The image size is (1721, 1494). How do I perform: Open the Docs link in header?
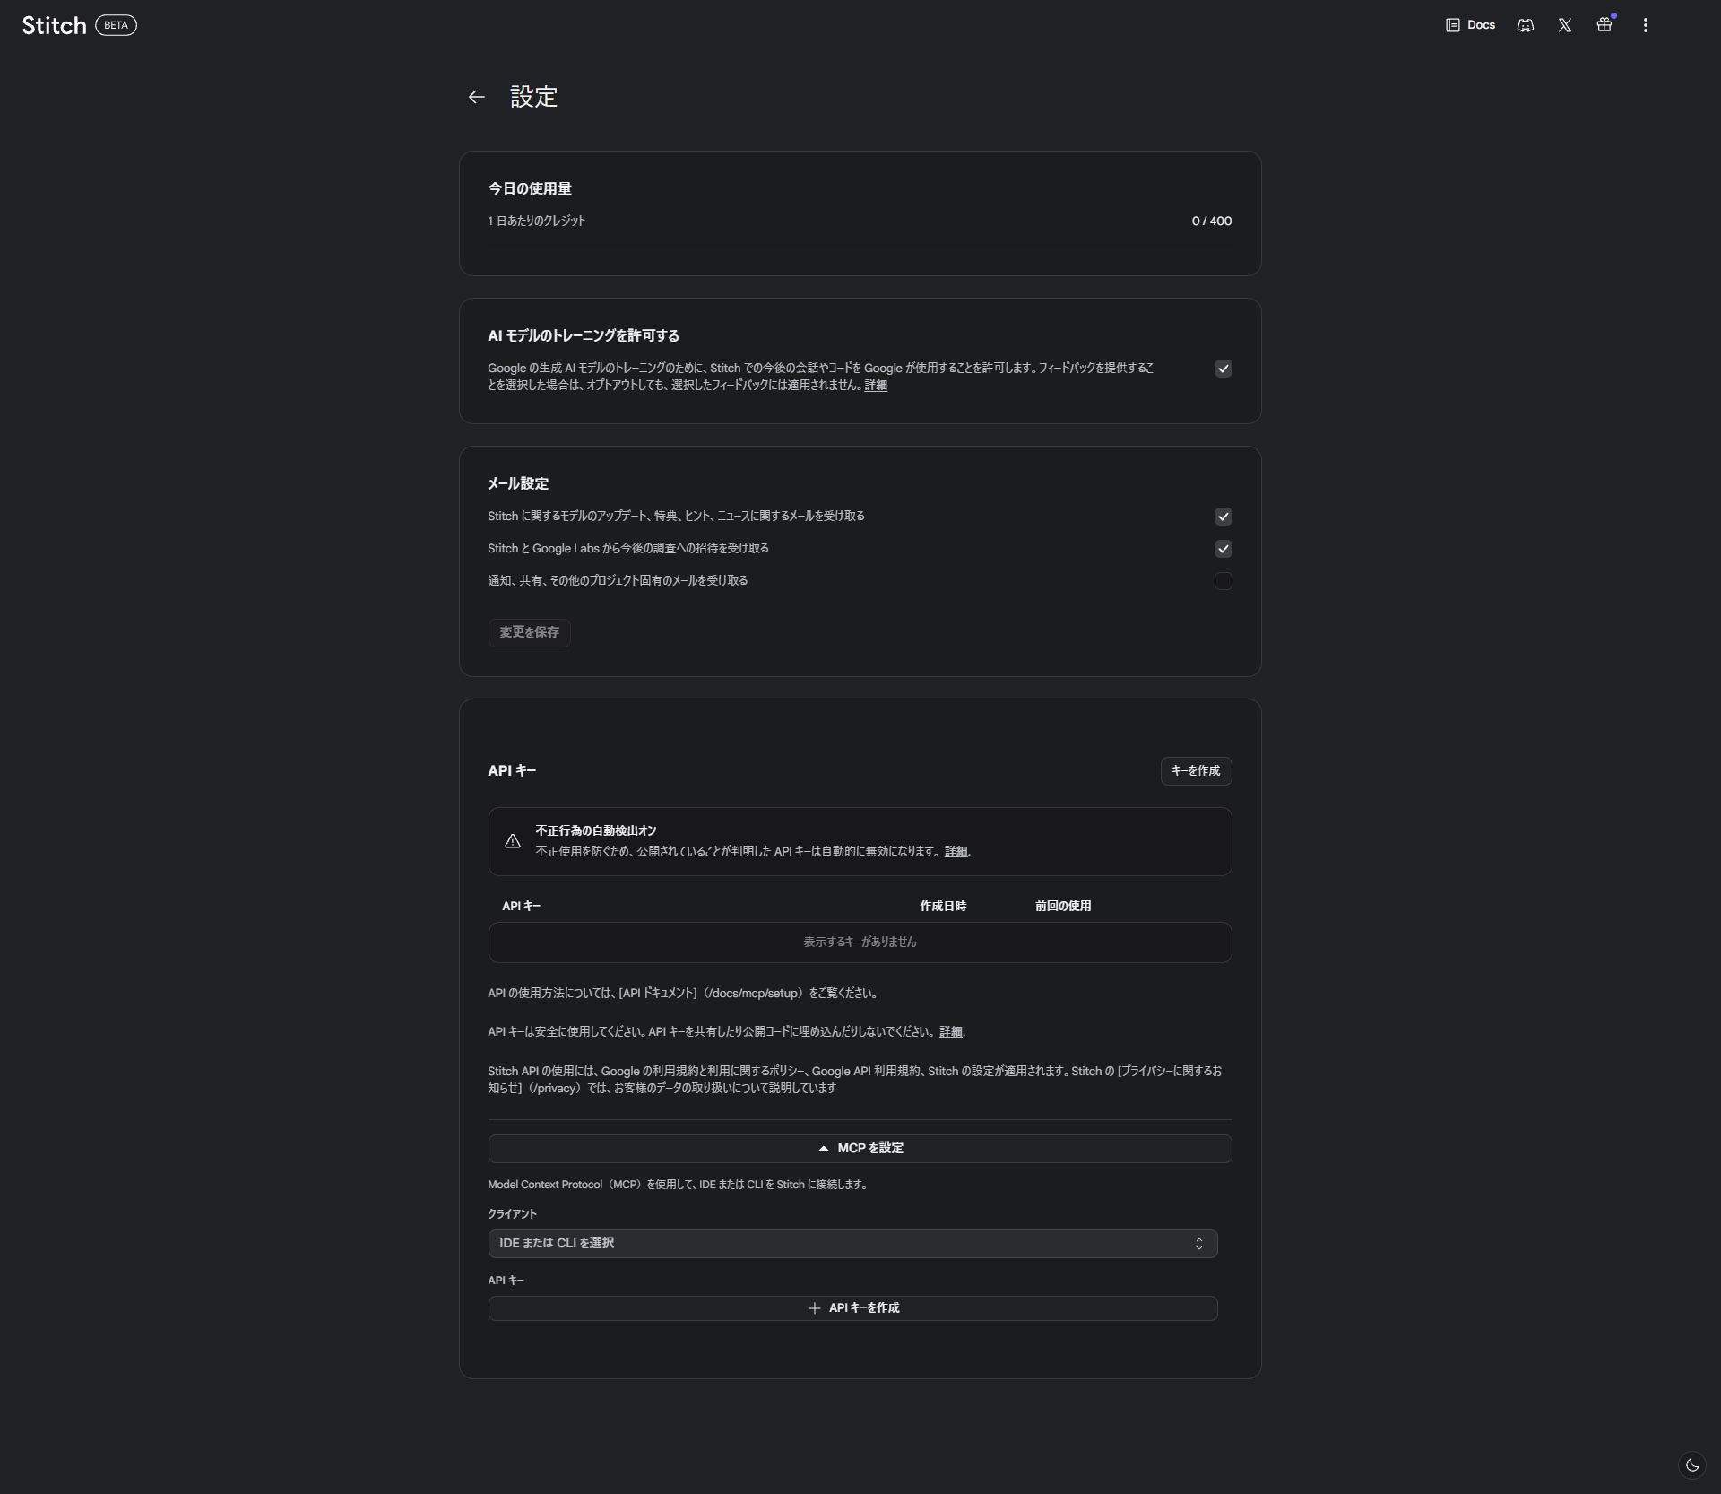[1470, 25]
